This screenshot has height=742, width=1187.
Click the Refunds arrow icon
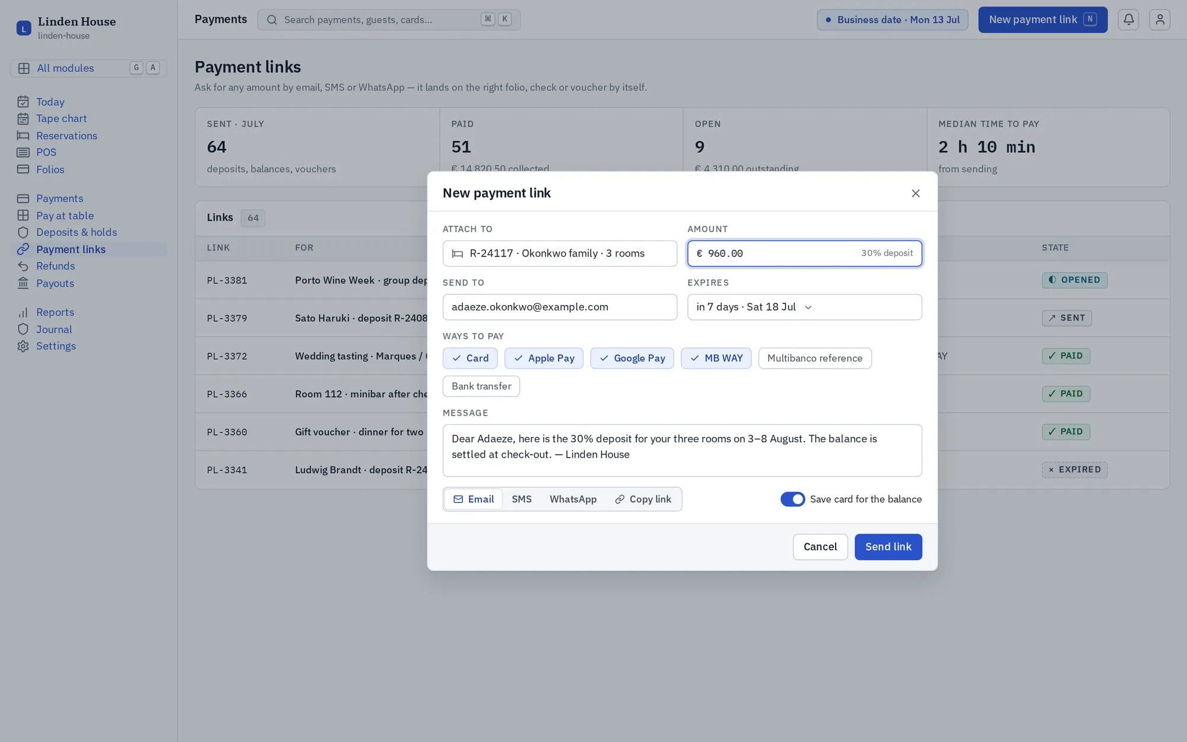23,266
